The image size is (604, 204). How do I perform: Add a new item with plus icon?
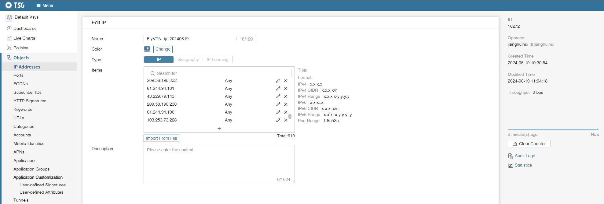[219, 128]
